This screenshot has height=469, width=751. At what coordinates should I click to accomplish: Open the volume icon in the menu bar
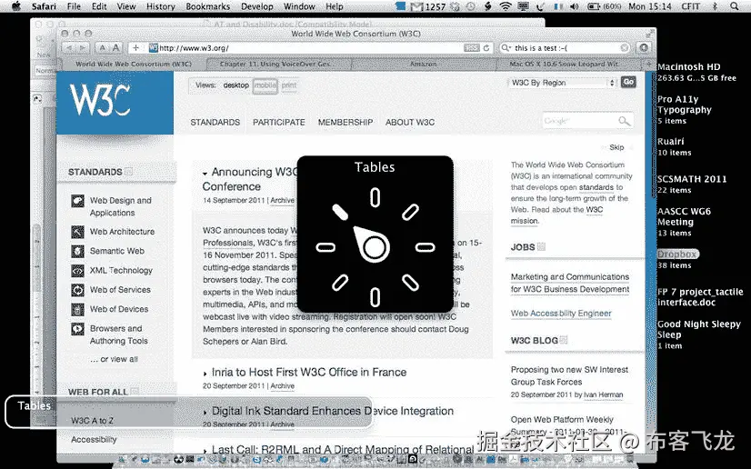point(575,6)
